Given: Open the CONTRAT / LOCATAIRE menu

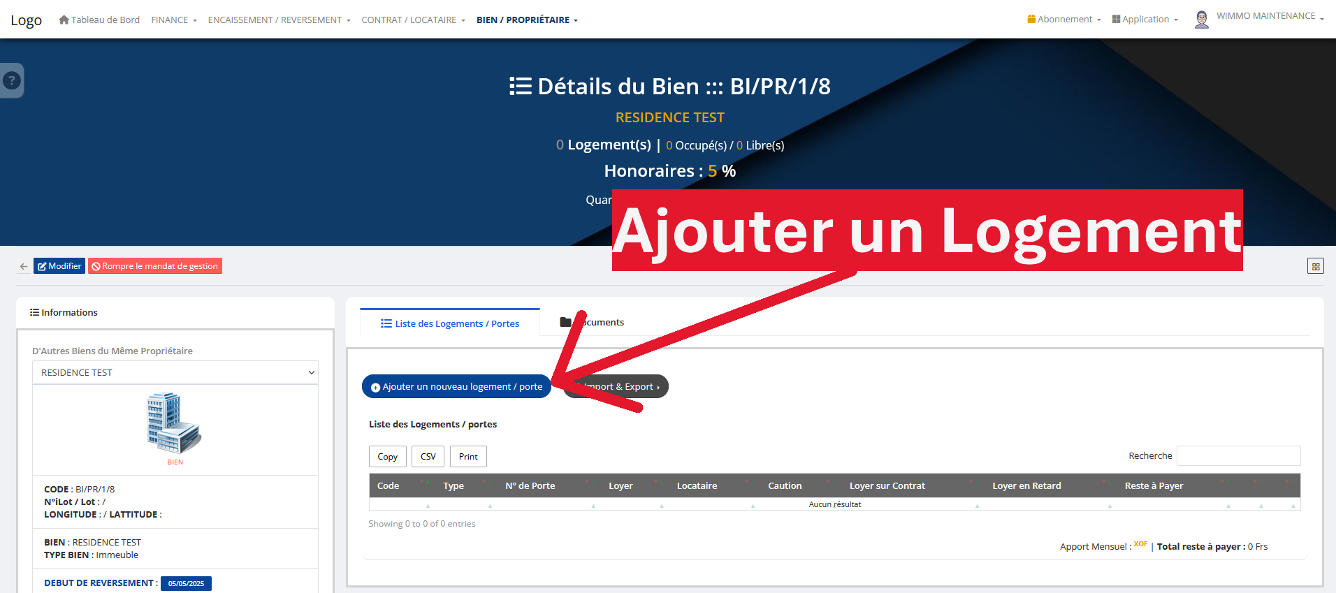Looking at the screenshot, I should (x=412, y=20).
